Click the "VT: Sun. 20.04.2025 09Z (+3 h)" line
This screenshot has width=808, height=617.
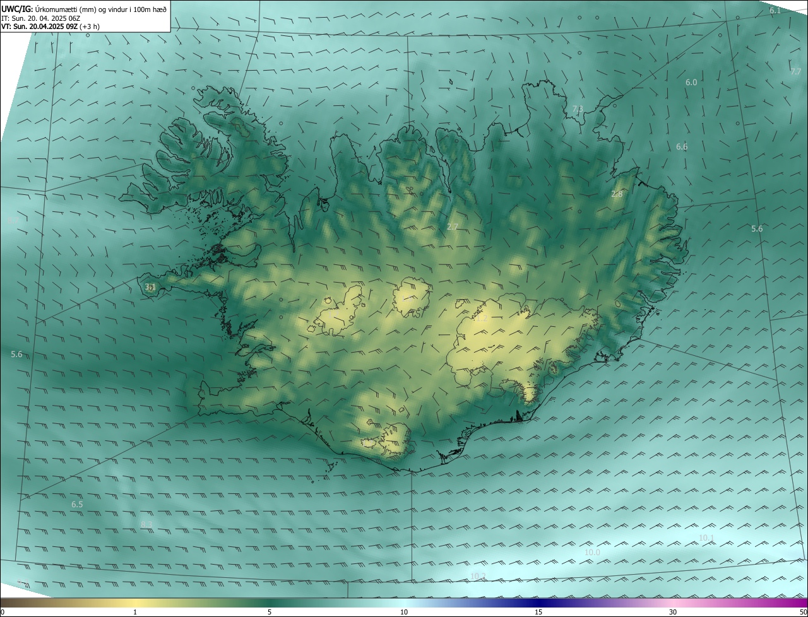(x=50, y=26)
